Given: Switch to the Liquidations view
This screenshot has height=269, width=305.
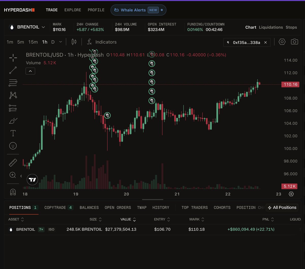Looking at the screenshot, I should point(271,27).
